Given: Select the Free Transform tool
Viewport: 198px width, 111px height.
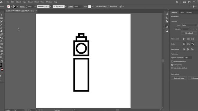Looking at the screenshot, I should coord(2,38).
